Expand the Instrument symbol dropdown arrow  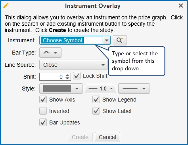click(107, 40)
